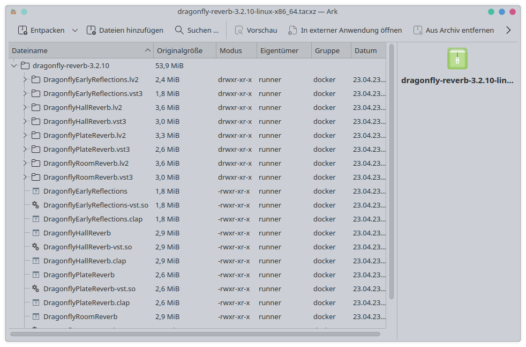Click the DragonflyPlateReverb.clap file icon

36,302
